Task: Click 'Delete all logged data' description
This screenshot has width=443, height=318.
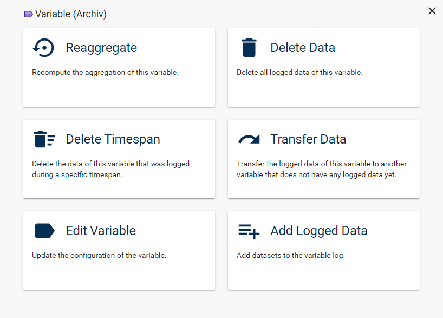Action: click(299, 72)
